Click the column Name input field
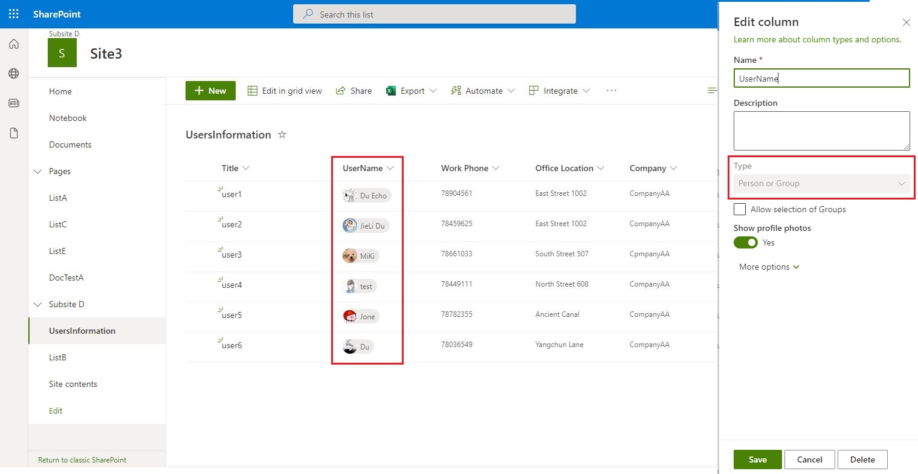 pos(822,78)
